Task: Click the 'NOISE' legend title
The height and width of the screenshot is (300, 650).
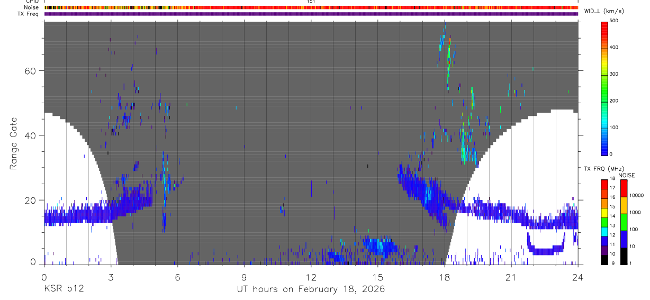Action: (627, 175)
